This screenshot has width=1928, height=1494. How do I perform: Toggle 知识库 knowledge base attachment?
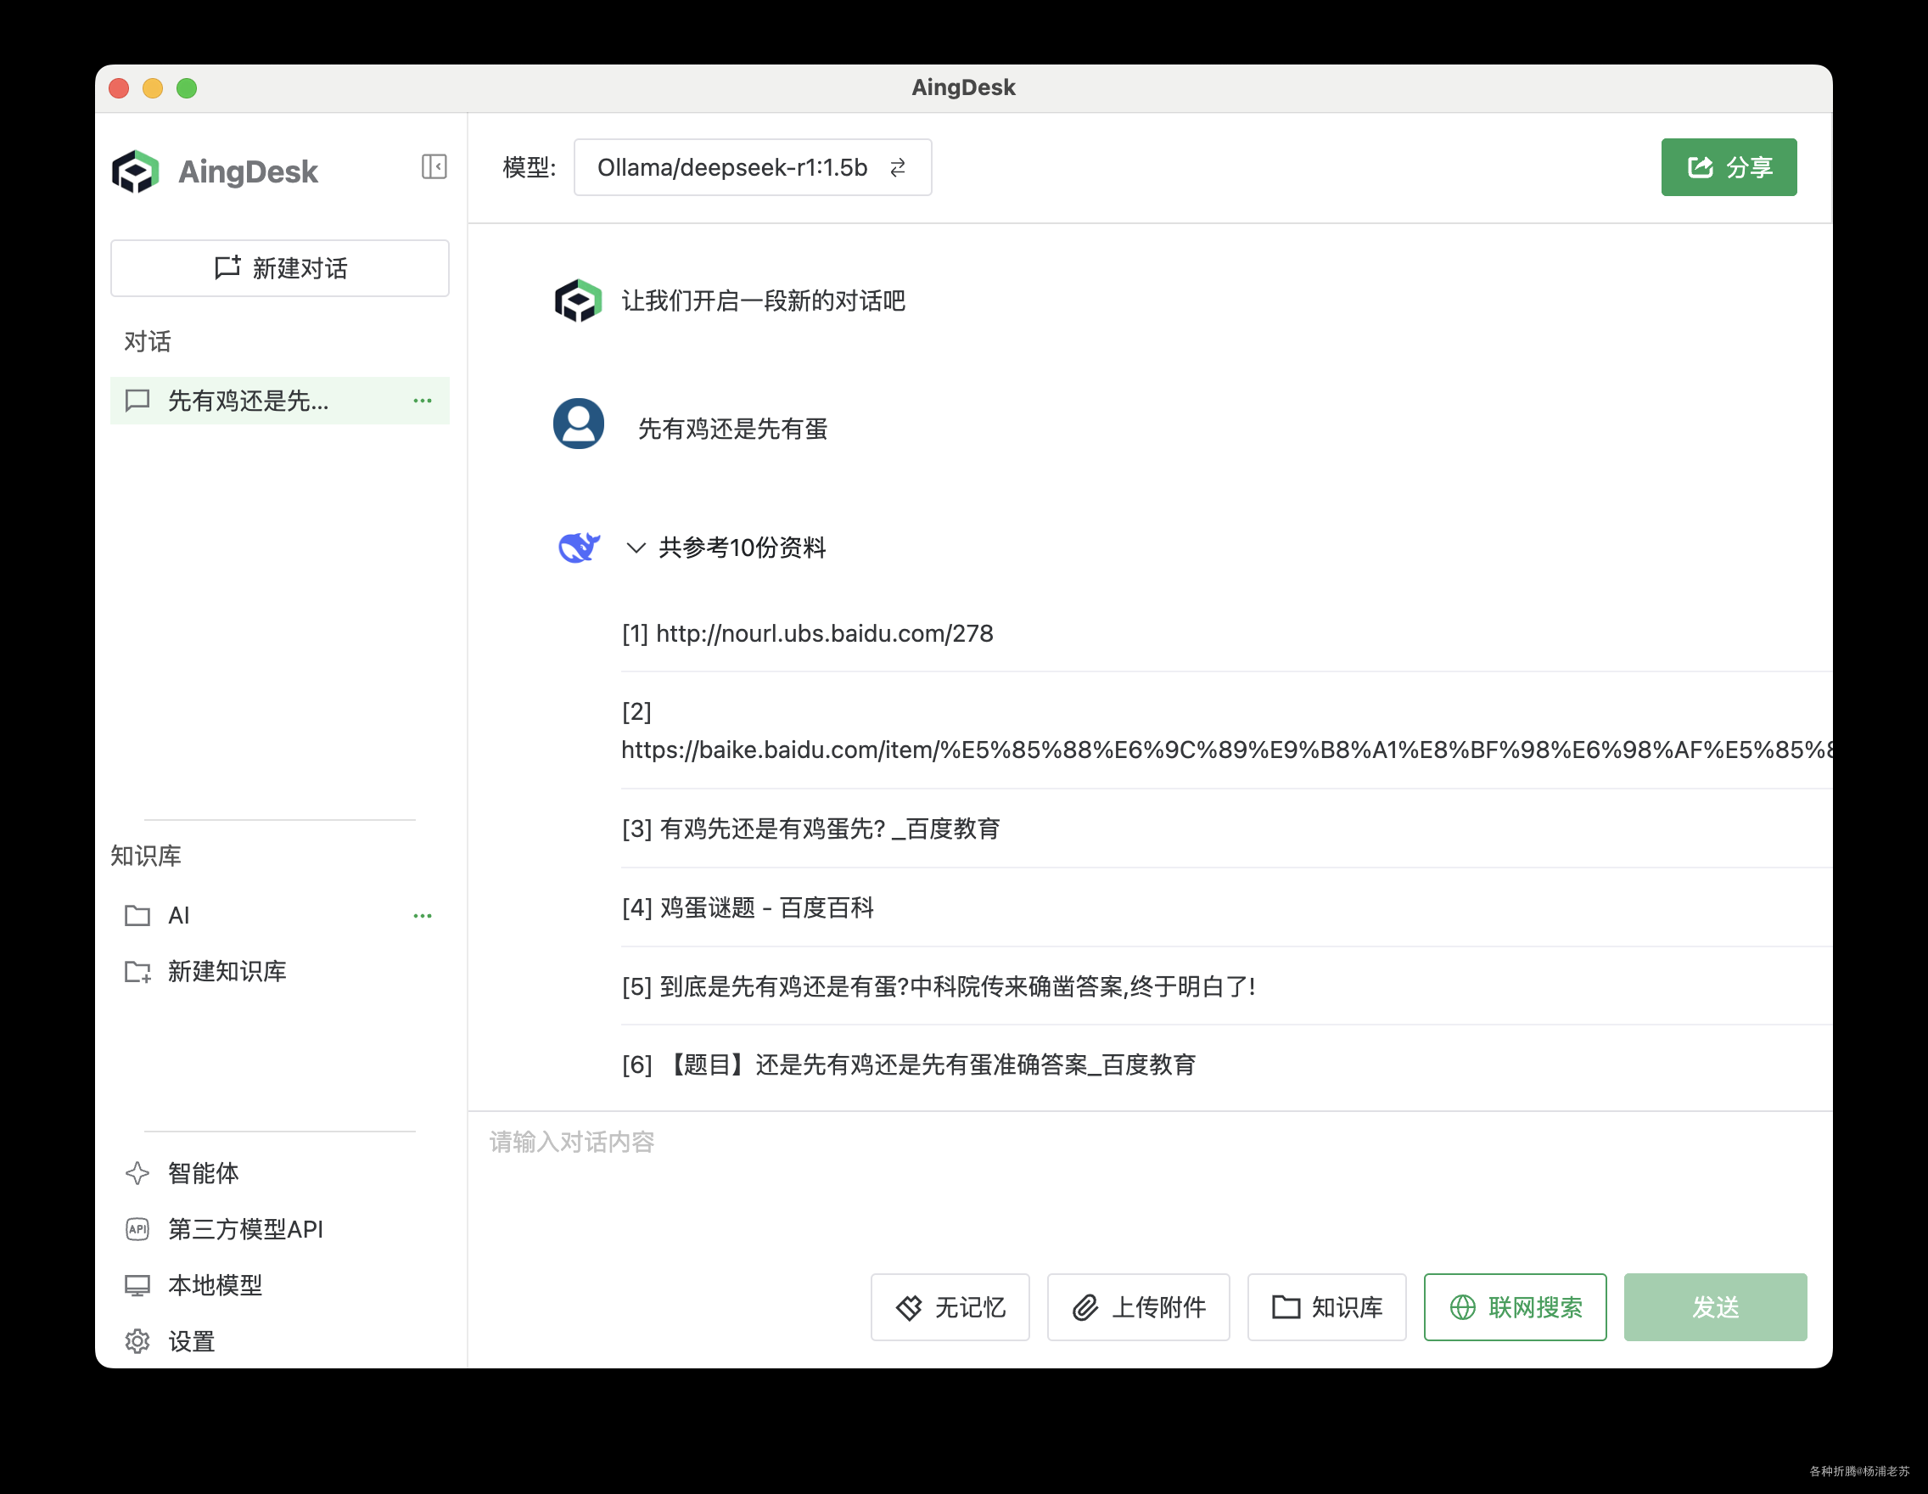1326,1306
